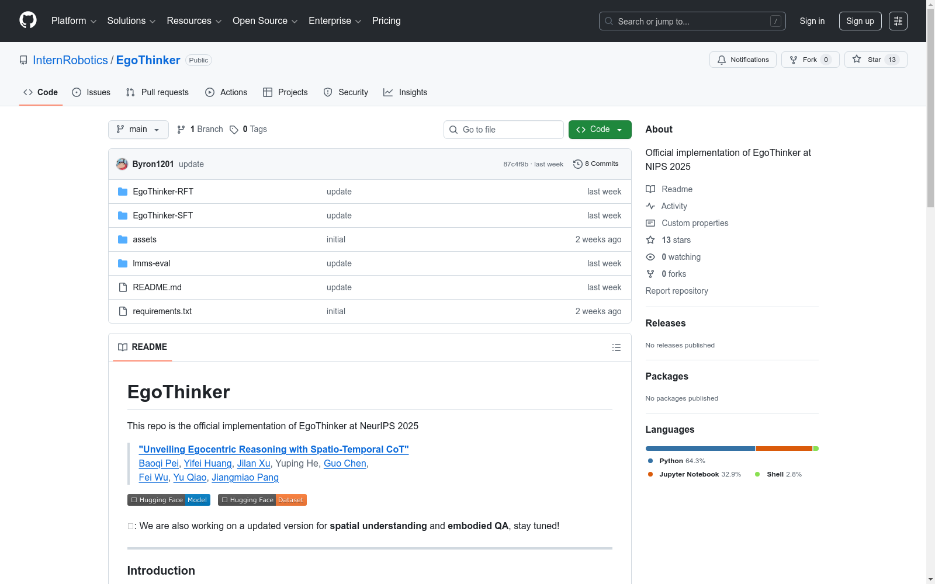This screenshot has height=584, width=935.
Task: Click the star icon in Star button
Action: click(x=857, y=60)
